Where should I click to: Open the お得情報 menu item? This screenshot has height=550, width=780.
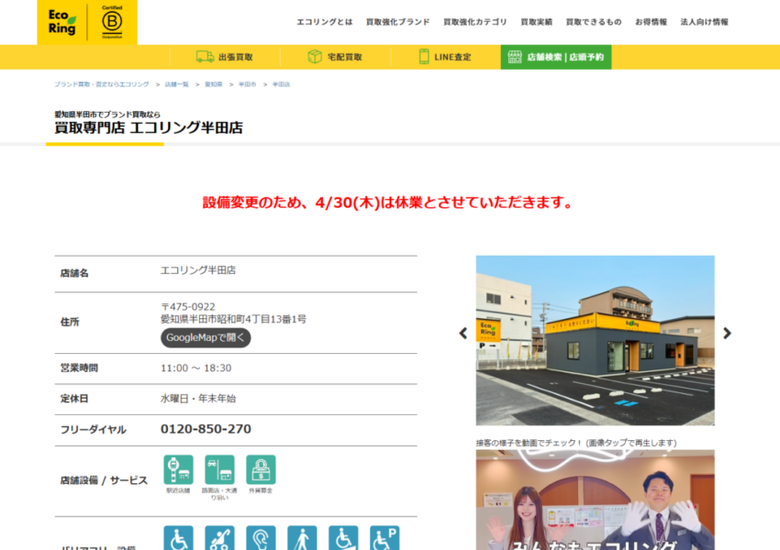pos(651,22)
